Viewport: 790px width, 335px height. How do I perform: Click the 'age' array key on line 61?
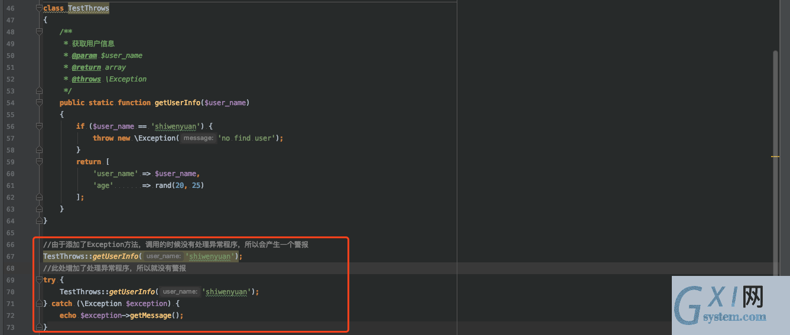coord(103,186)
